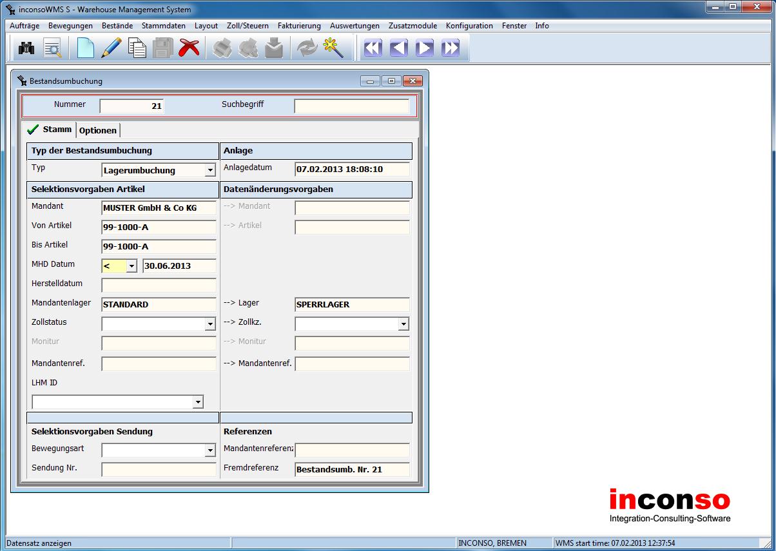Close the Bestandsumbuchung child window
Screen dimensions: 776x551
pyautogui.click(x=412, y=81)
